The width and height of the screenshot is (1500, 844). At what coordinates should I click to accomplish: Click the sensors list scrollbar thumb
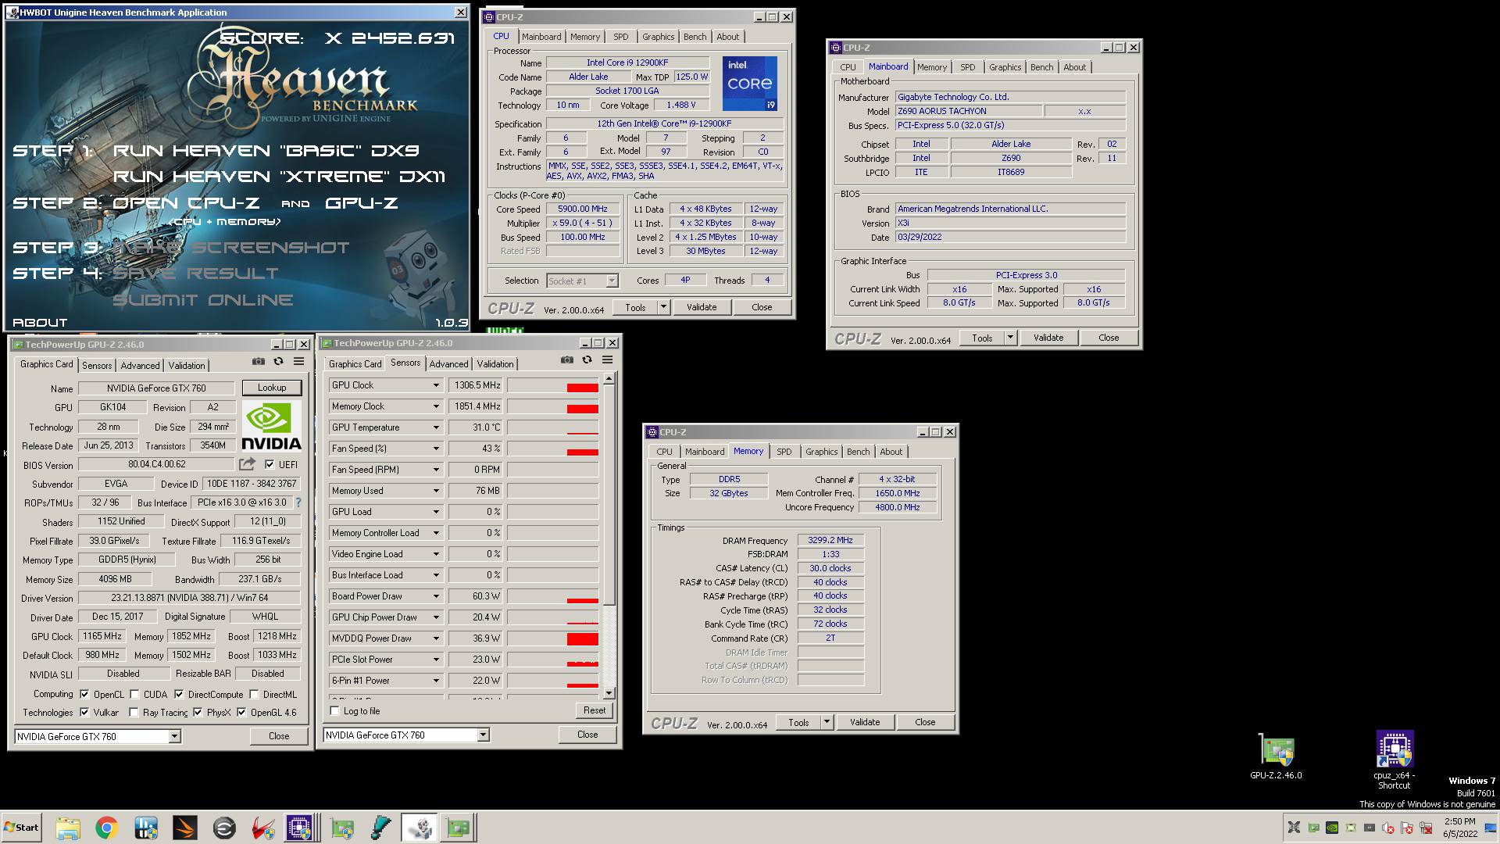tap(609, 495)
